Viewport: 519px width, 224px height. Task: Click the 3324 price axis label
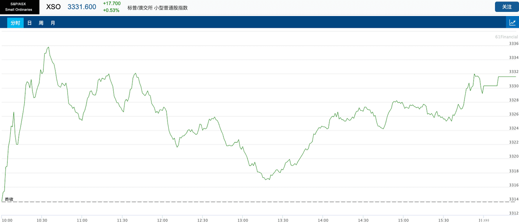514,128
